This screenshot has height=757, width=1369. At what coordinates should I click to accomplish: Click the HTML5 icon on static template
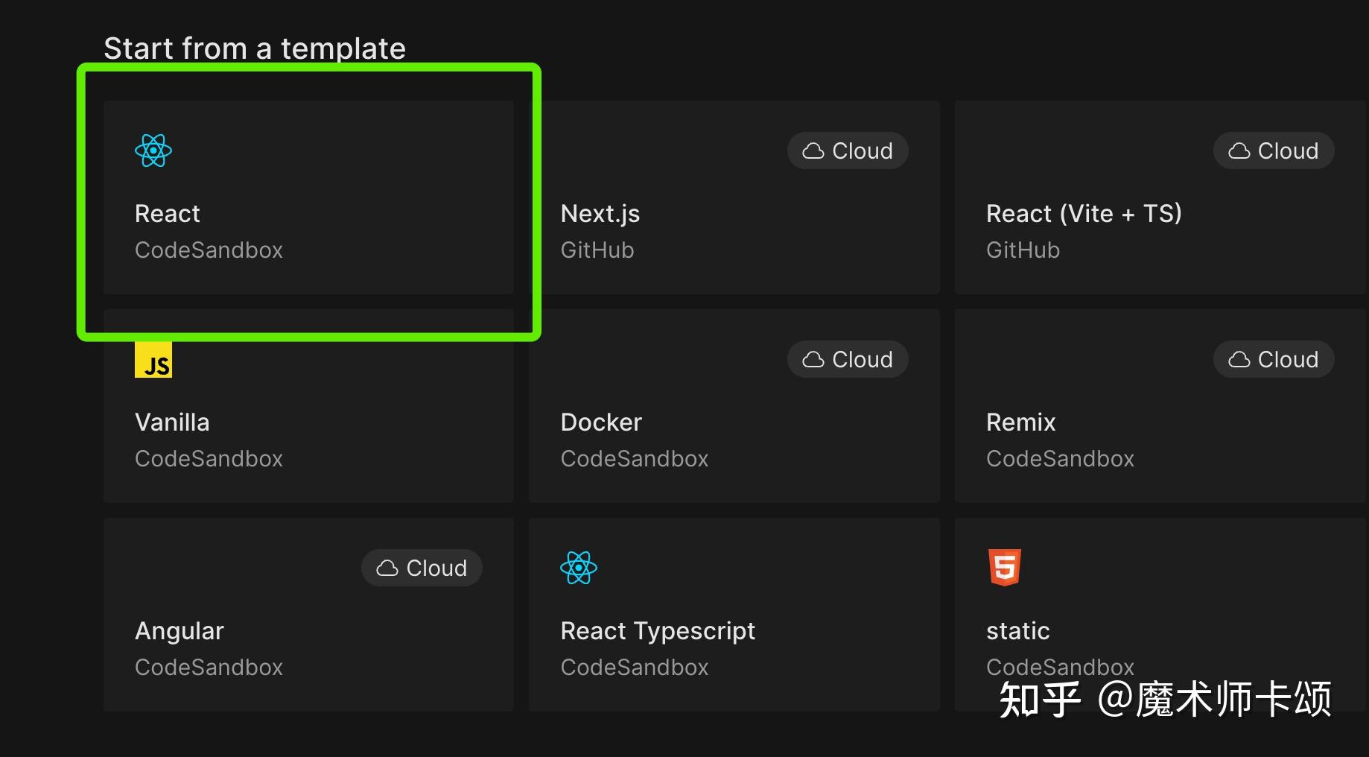[1004, 566]
